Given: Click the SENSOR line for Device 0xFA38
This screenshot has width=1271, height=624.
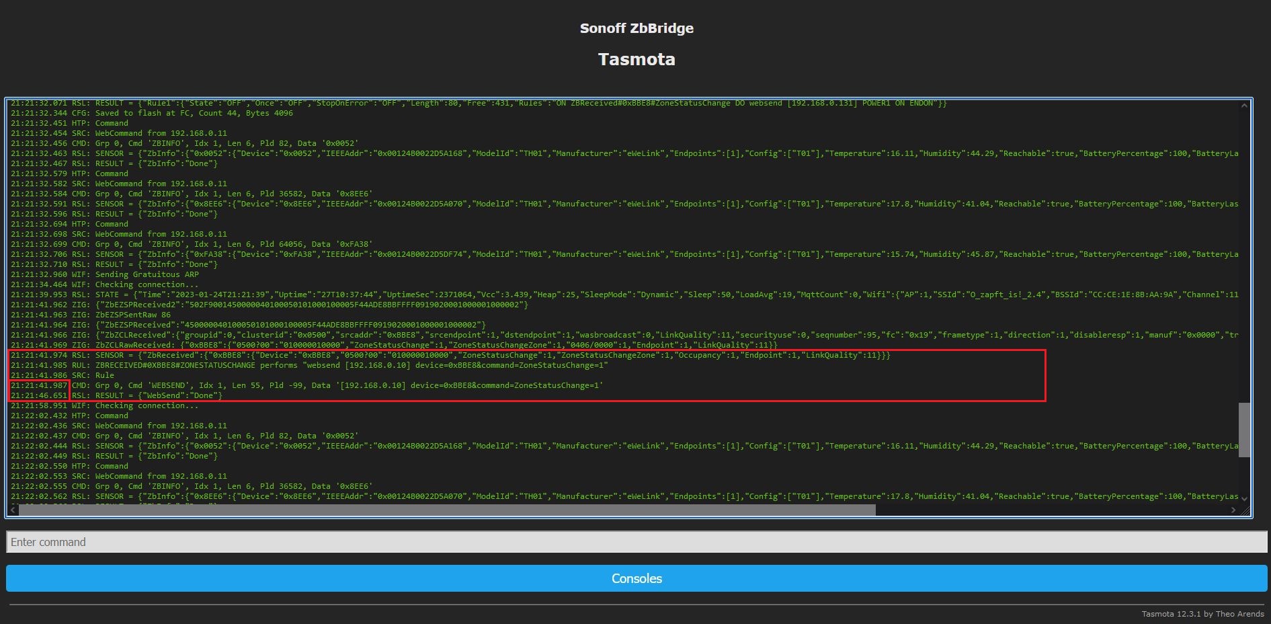Looking at the screenshot, I should [403, 254].
